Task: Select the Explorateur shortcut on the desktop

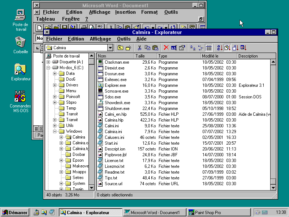Action: point(21,72)
